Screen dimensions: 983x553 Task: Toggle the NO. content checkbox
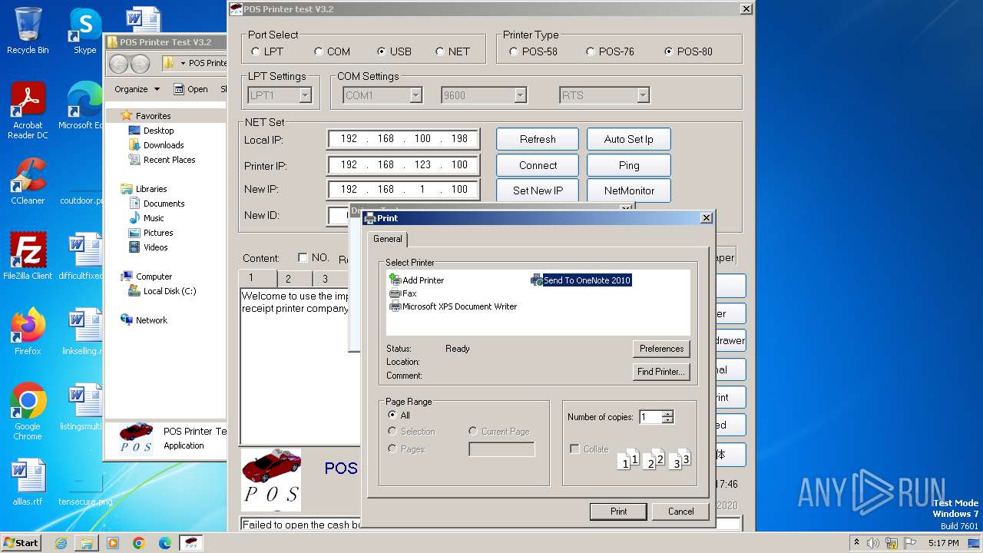303,257
